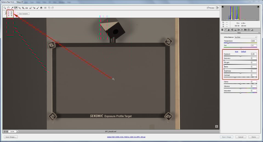
Task: Select the Zoom tool
Action: point(5,8)
